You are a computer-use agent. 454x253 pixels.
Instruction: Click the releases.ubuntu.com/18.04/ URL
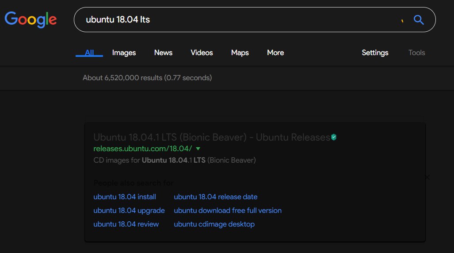click(x=142, y=149)
